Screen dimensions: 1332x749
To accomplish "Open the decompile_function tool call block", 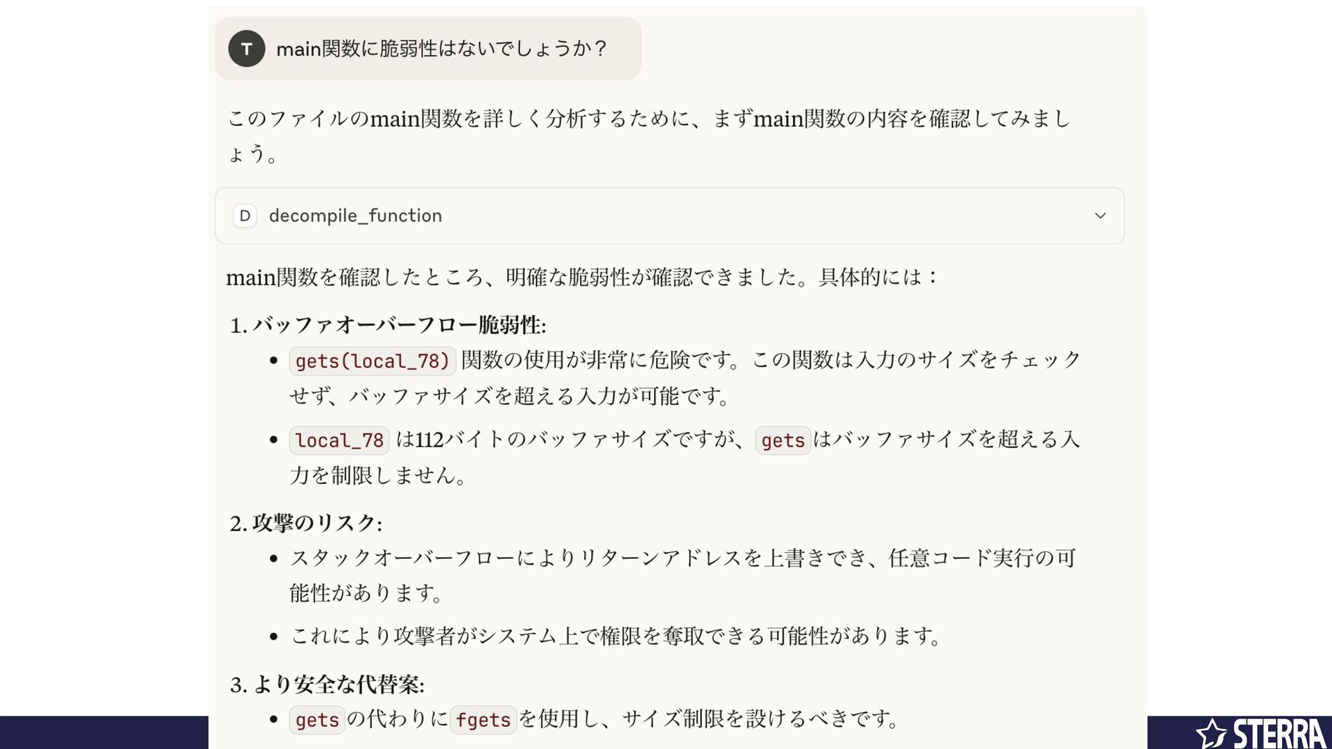I will coord(669,216).
